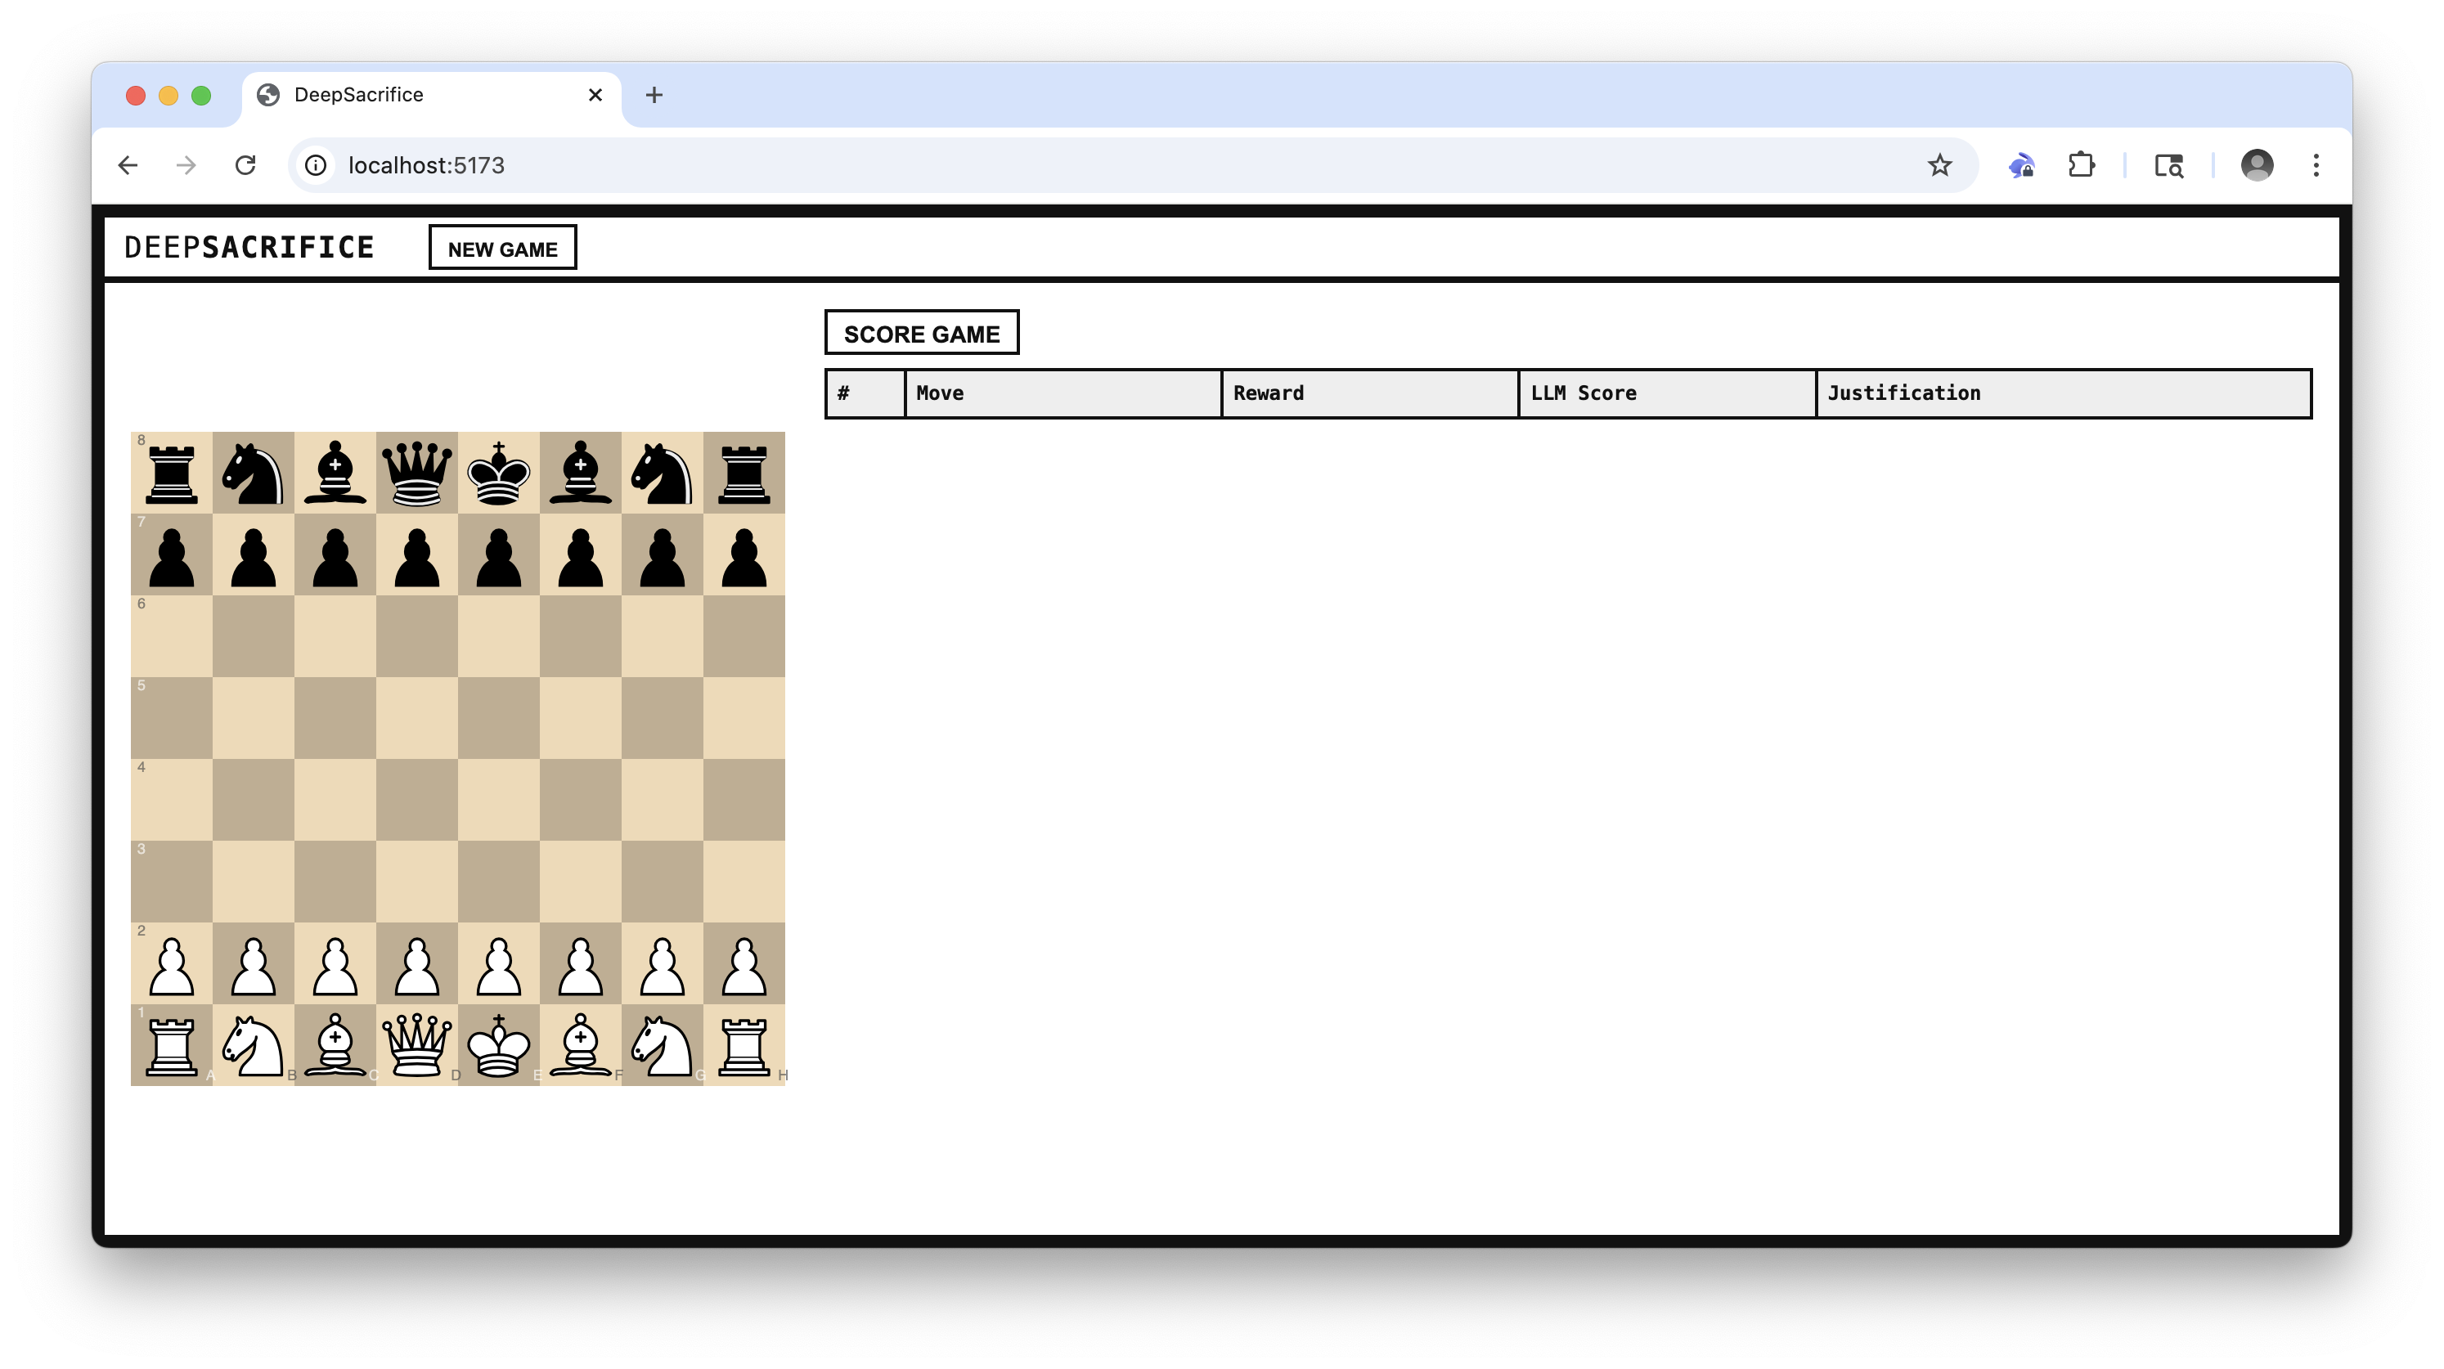The image size is (2444, 1369).
Task: Select the black king piece
Action: (x=498, y=473)
